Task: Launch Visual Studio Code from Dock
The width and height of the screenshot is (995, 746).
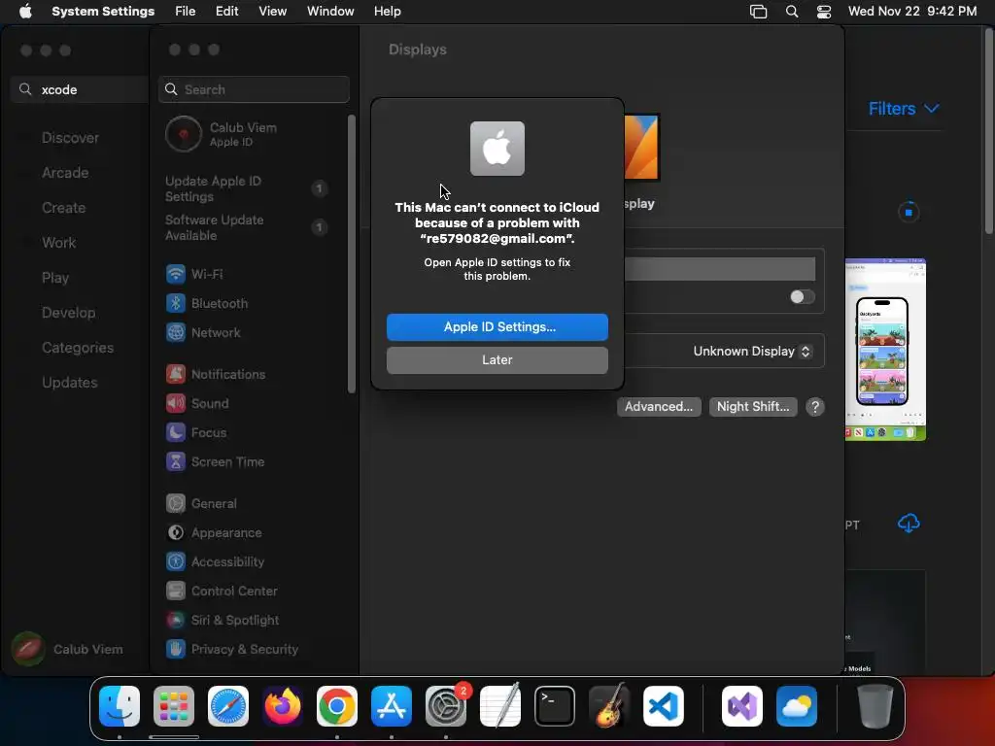Action: coord(664,706)
